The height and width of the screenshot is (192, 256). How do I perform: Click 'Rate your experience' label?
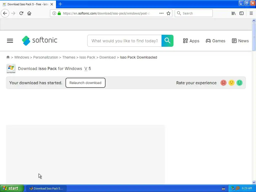click(196, 83)
